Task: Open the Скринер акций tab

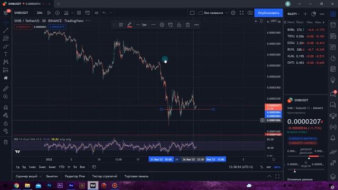Action: pyautogui.click(x=26, y=176)
